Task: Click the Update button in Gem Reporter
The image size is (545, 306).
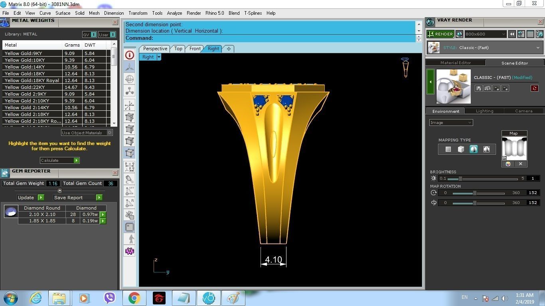Action: [30, 198]
